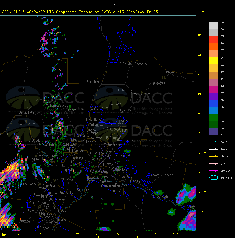Click the 'C_Chilenos' map label
This screenshot has width=235, height=238.
(x=27, y=123)
